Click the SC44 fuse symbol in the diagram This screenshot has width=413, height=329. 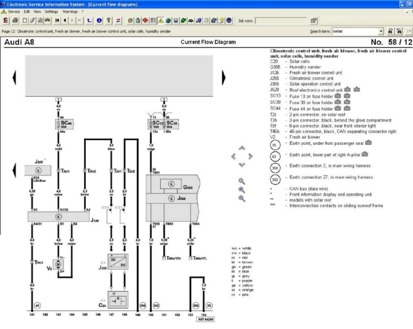(64, 124)
